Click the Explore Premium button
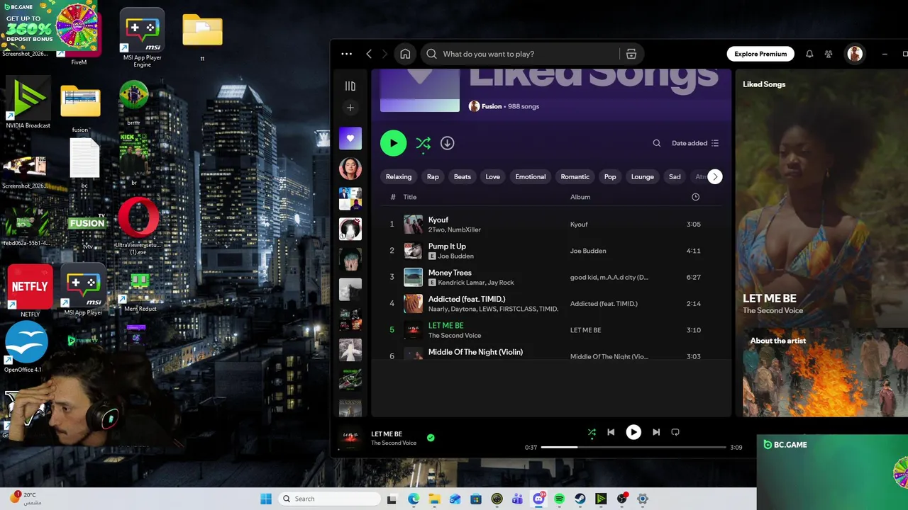 tap(760, 54)
